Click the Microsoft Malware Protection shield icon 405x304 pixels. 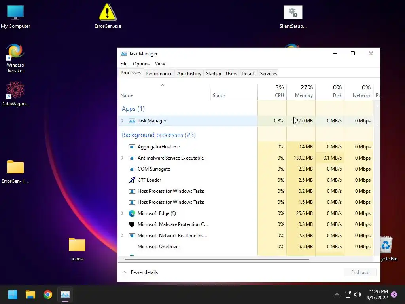pos(132,224)
